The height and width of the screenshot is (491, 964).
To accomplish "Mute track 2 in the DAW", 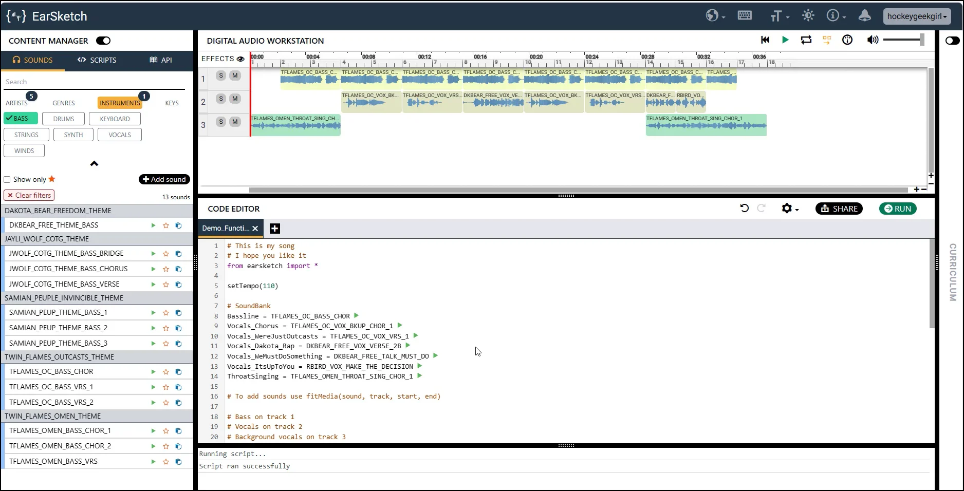I will (235, 99).
